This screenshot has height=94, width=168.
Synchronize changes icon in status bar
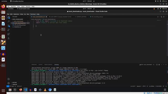pyautogui.click(x=15, y=86)
